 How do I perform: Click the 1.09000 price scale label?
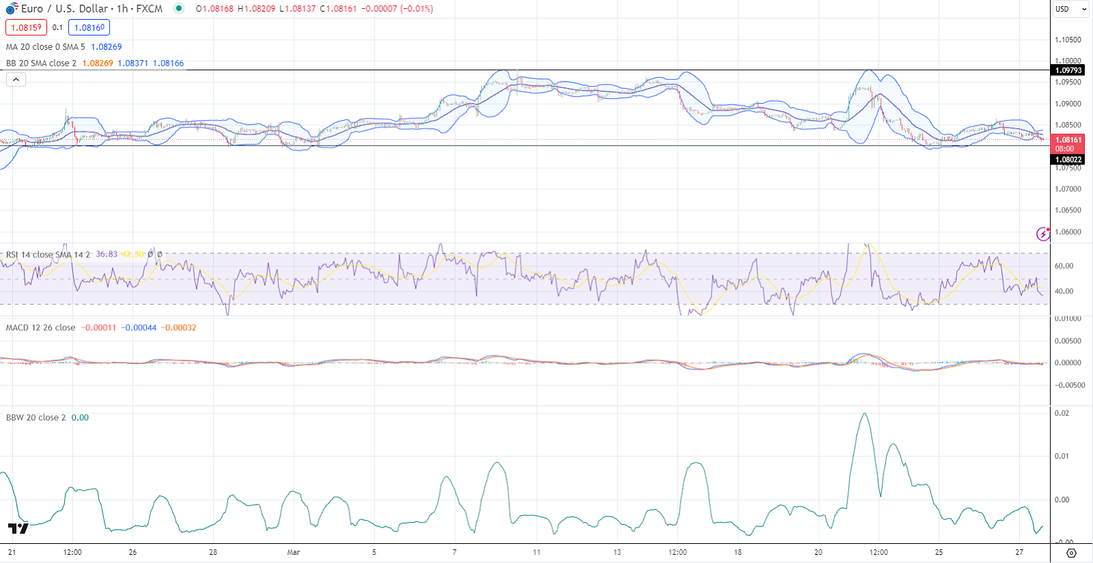[1068, 104]
